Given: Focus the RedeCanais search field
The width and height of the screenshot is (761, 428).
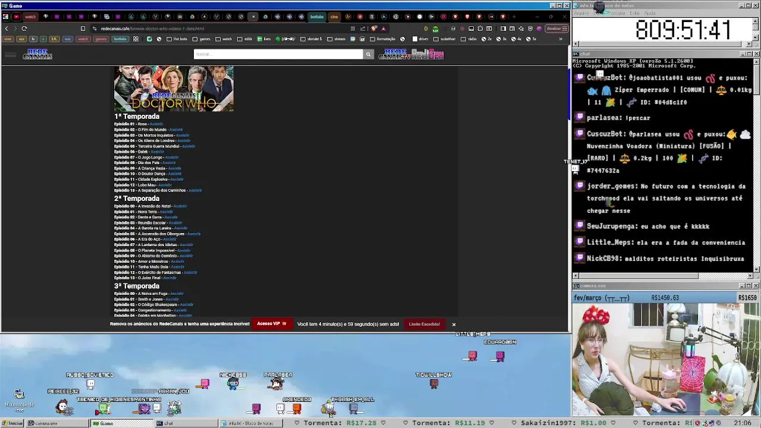Looking at the screenshot, I should (x=278, y=54).
